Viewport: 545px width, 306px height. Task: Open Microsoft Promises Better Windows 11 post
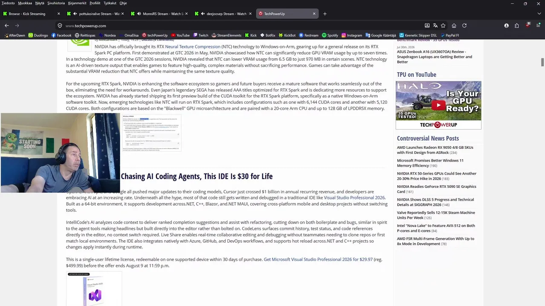[x=430, y=163]
